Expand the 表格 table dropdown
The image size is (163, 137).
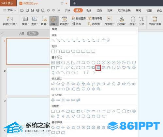point(25,21)
